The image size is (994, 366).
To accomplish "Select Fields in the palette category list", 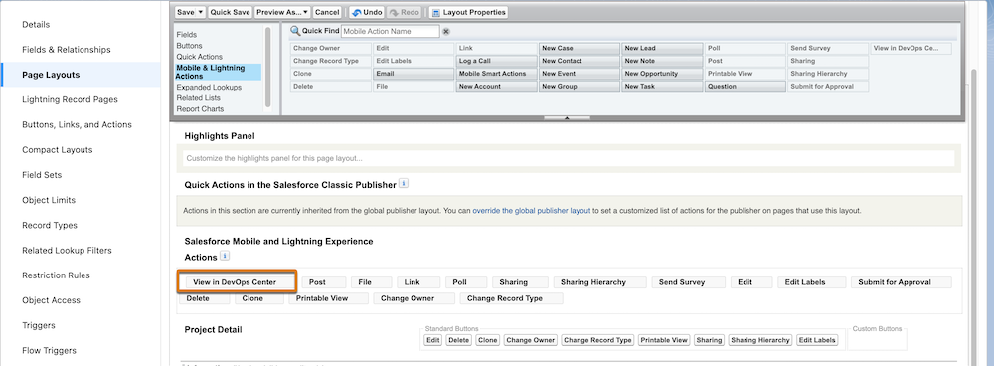I will point(187,35).
